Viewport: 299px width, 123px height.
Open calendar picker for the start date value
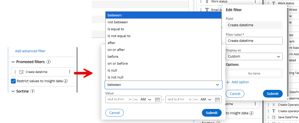pos(157,99)
